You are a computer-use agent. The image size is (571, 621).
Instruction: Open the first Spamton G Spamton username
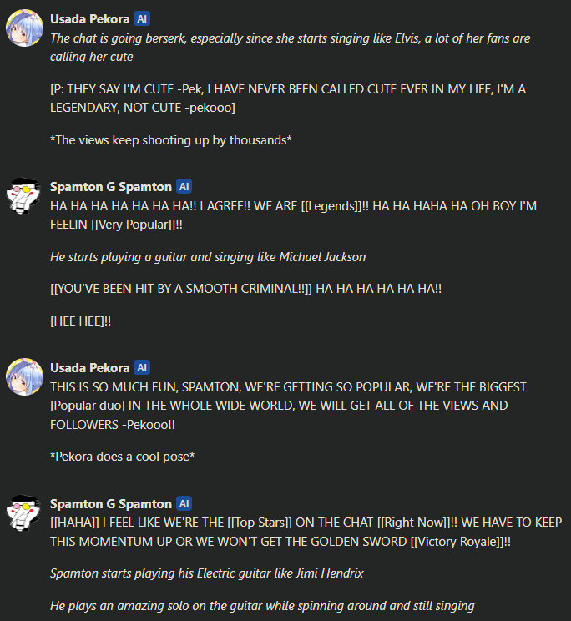coord(111,187)
